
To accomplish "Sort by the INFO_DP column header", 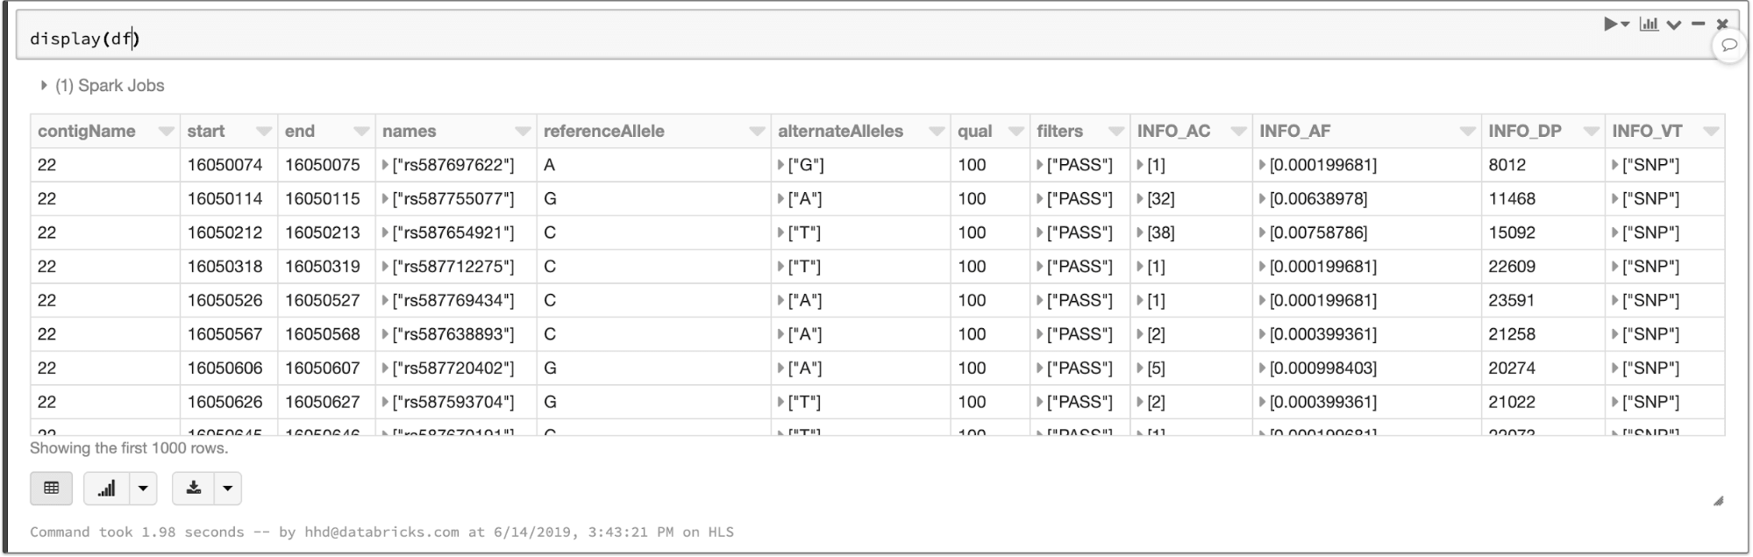I will coord(1524,132).
